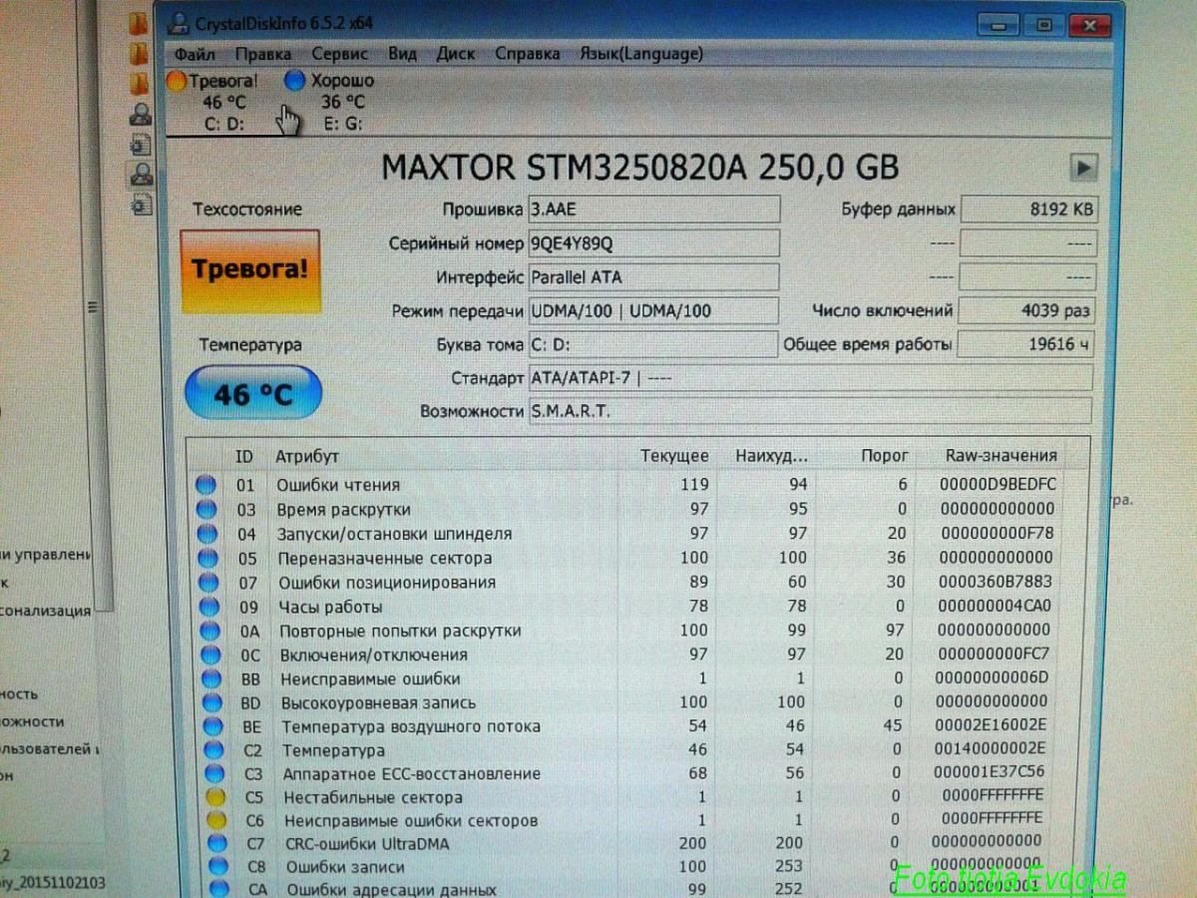Click yellow warning icon of Неисправимые ошибки секторов

pyautogui.click(x=215, y=820)
